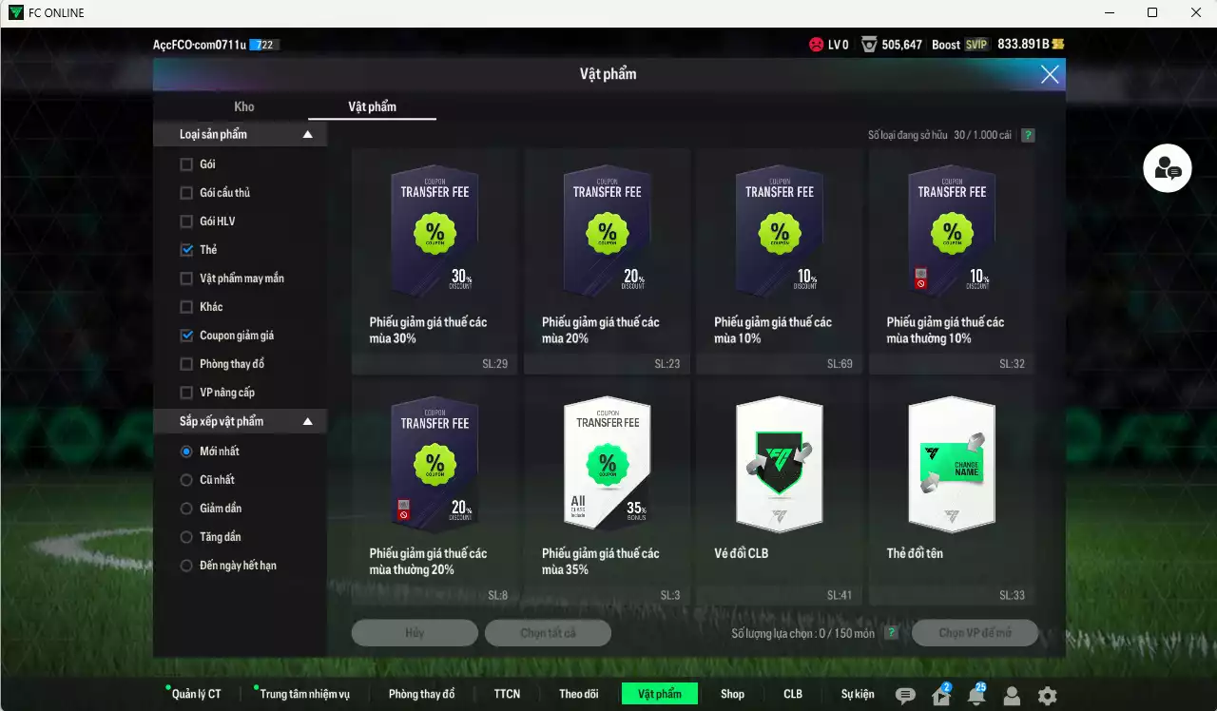
Task: Switch to the Kho tab
Action: (243, 106)
